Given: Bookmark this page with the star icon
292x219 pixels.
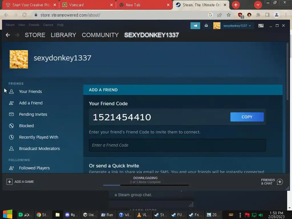Looking at the screenshot, I should click(229, 15).
